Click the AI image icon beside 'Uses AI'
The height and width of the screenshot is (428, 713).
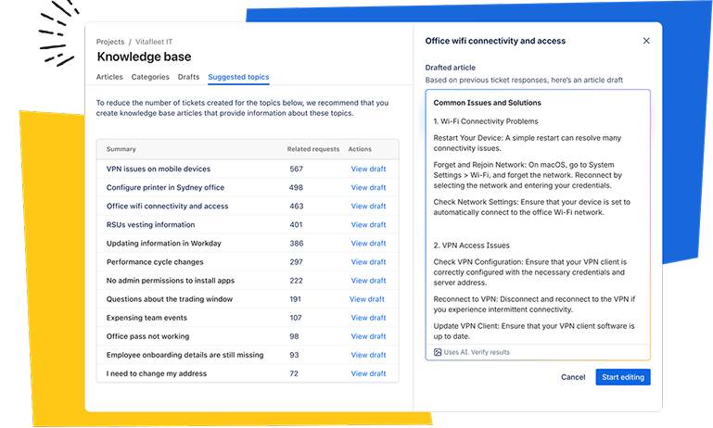[x=438, y=352]
